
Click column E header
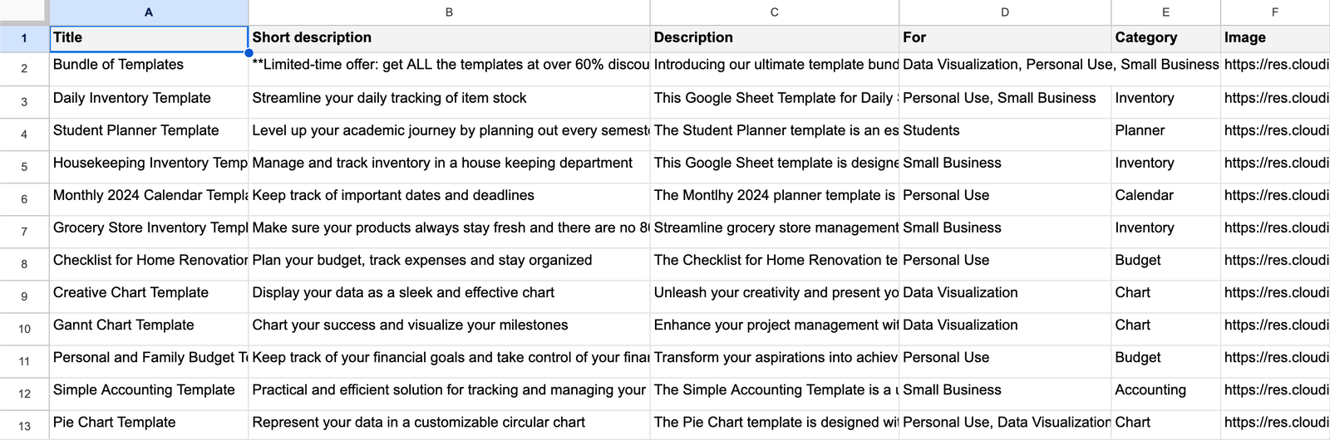pyautogui.click(x=1165, y=12)
